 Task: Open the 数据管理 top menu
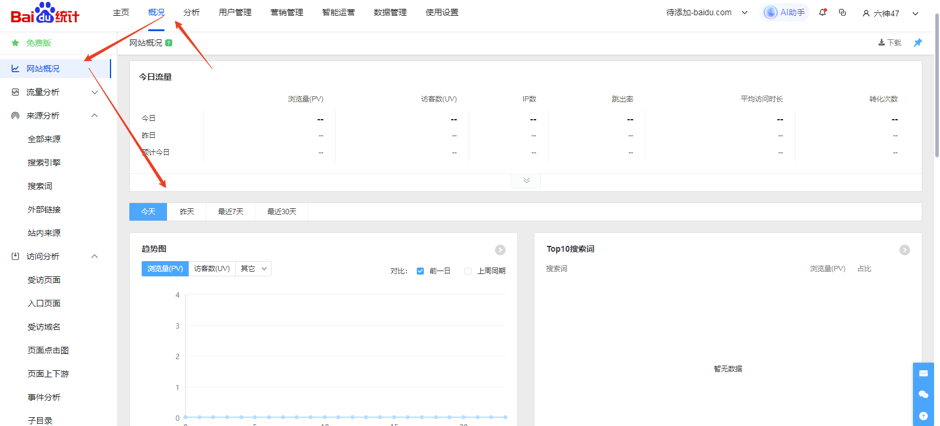(x=390, y=12)
